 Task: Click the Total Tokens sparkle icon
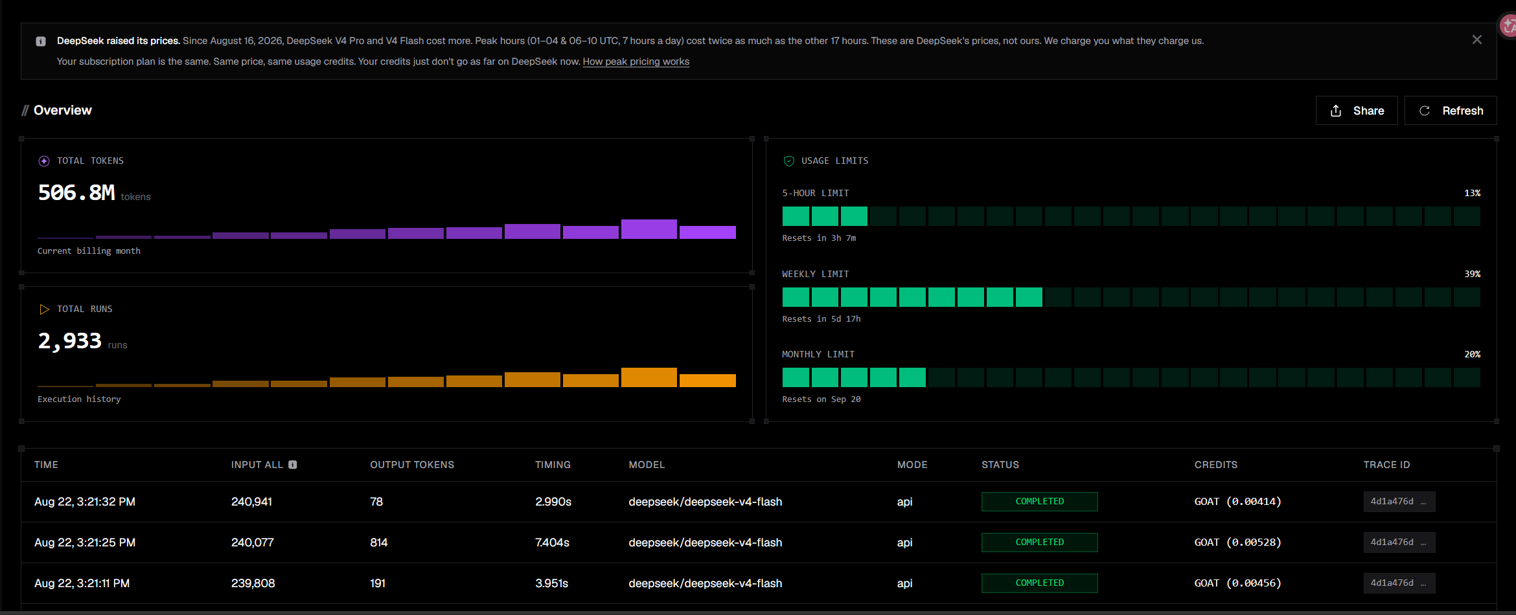pyautogui.click(x=44, y=161)
